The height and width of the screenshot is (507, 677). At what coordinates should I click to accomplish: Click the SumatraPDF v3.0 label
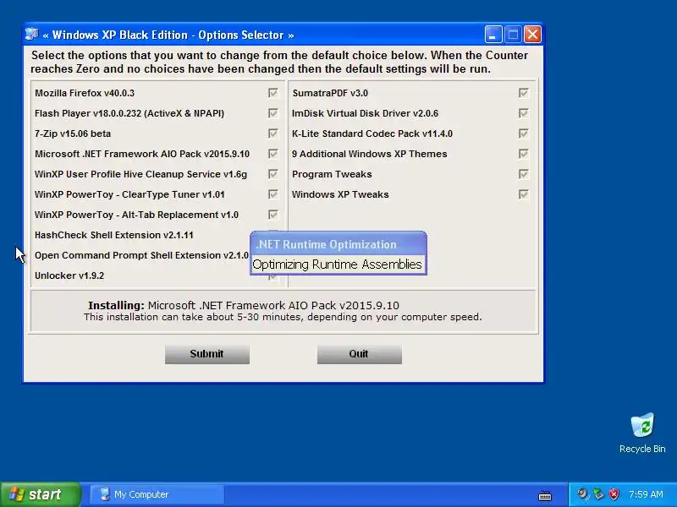(330, 93)
